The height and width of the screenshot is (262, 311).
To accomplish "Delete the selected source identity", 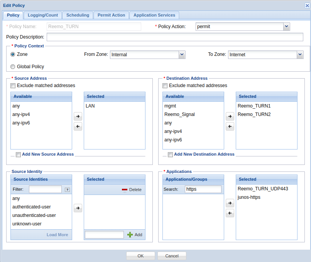I will click(x=132, y=190).
